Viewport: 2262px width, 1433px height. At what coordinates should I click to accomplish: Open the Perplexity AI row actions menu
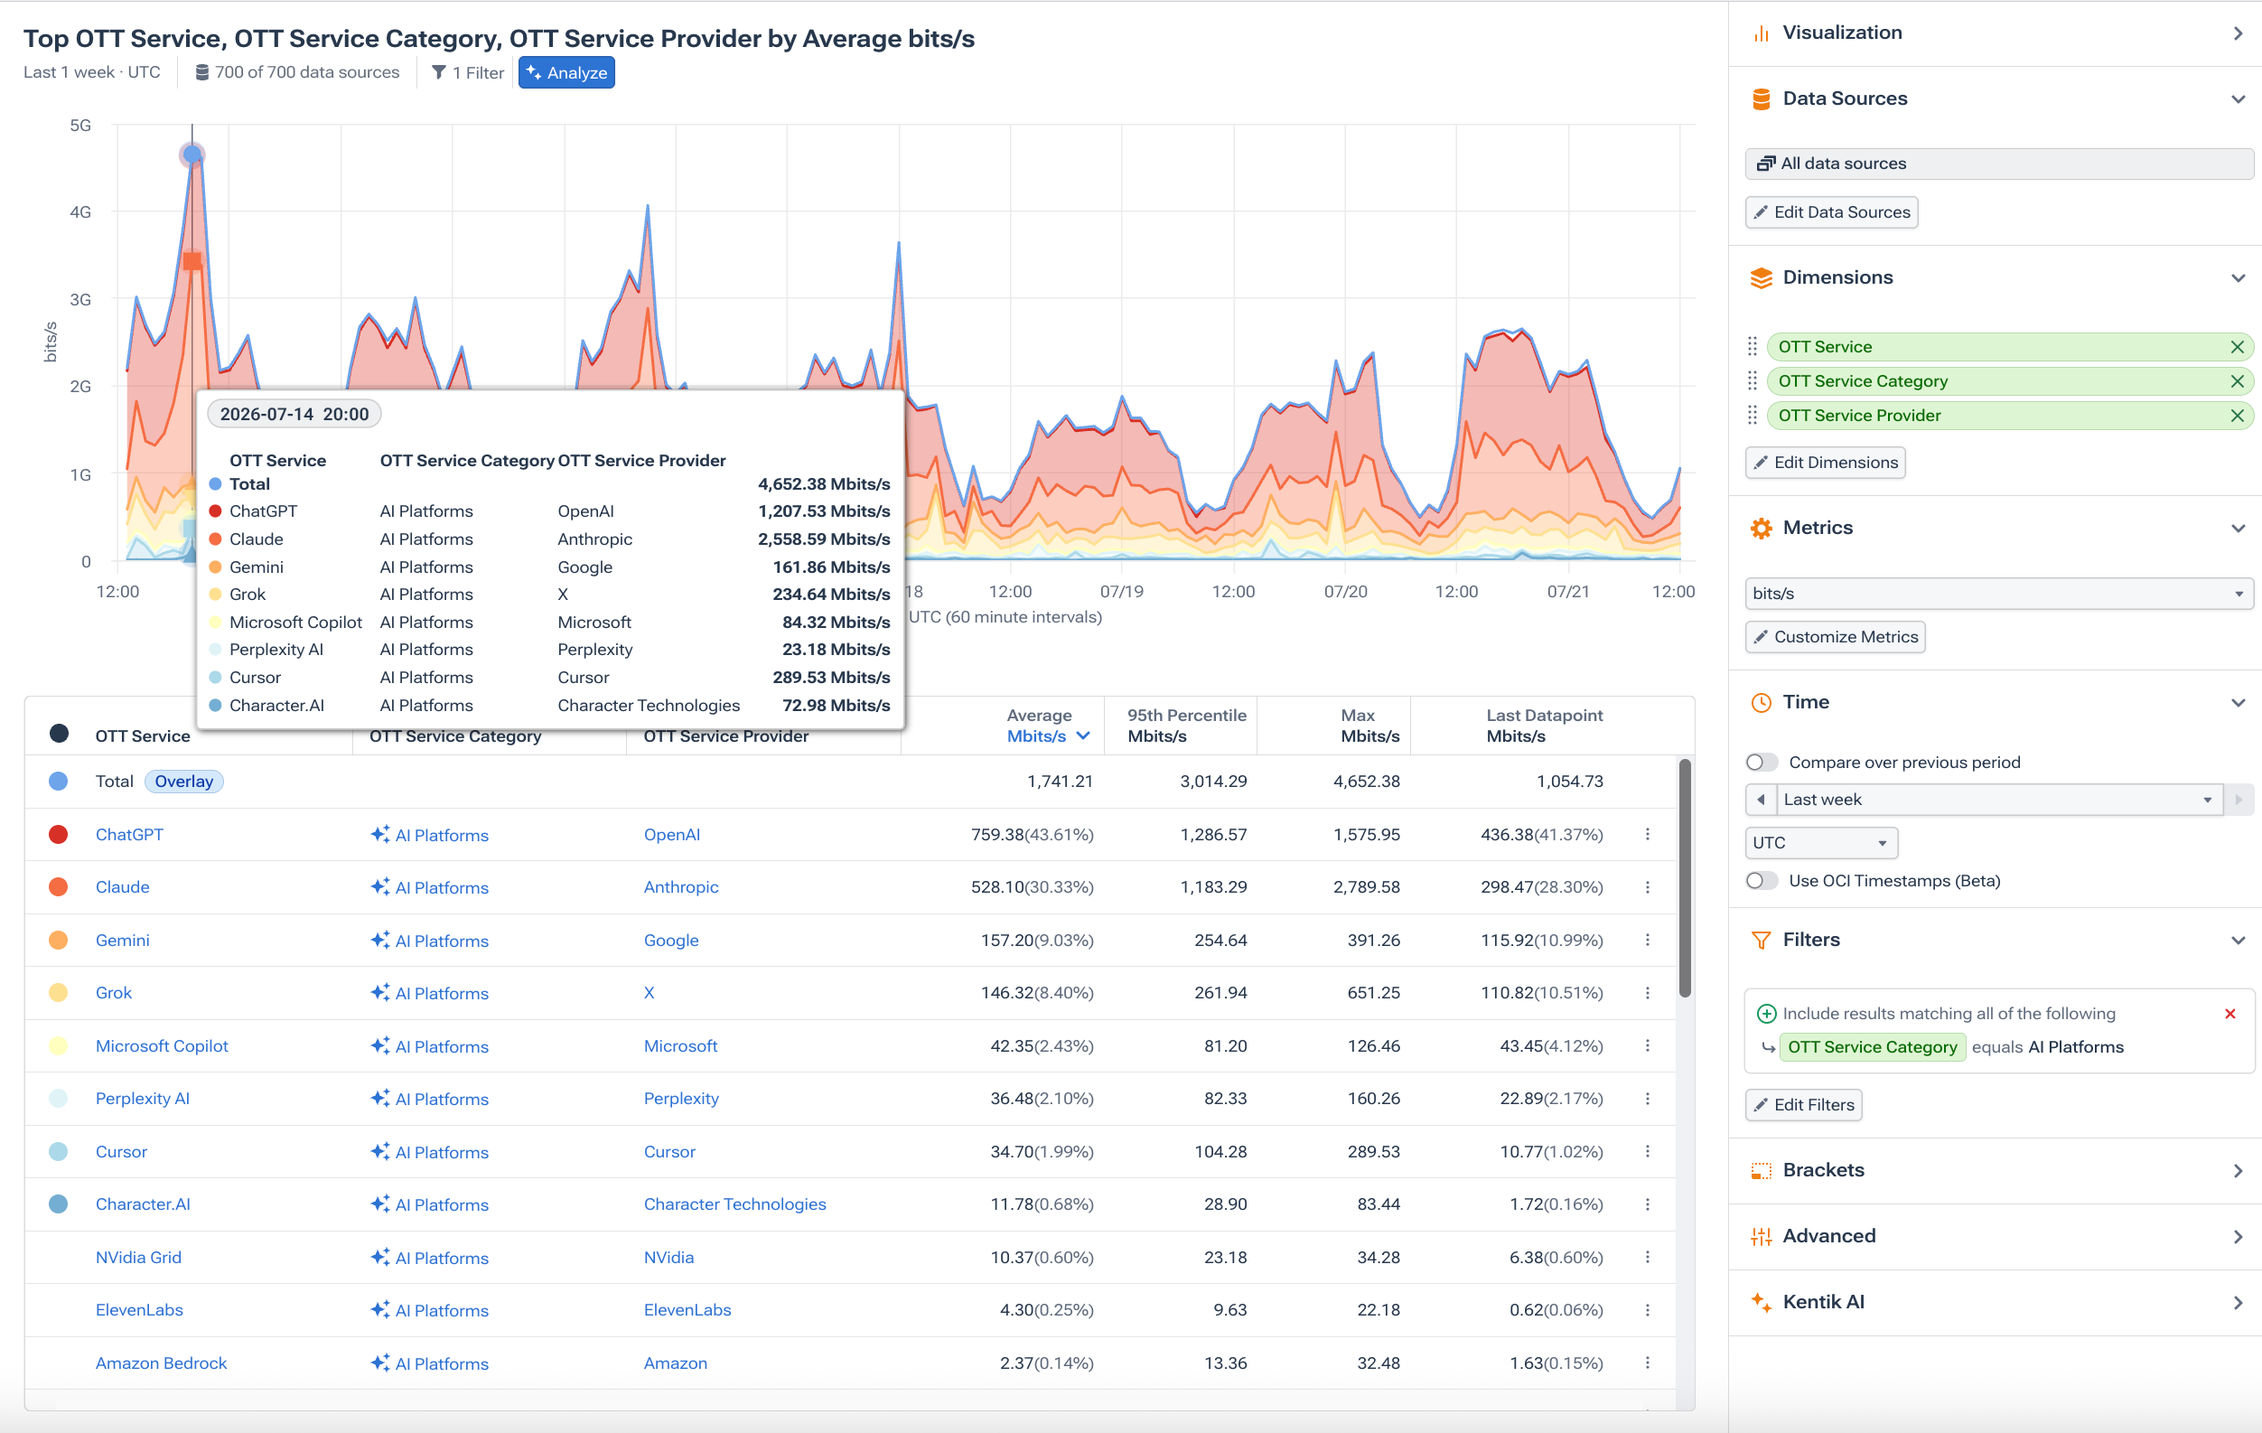(x=1647, y=1099)
